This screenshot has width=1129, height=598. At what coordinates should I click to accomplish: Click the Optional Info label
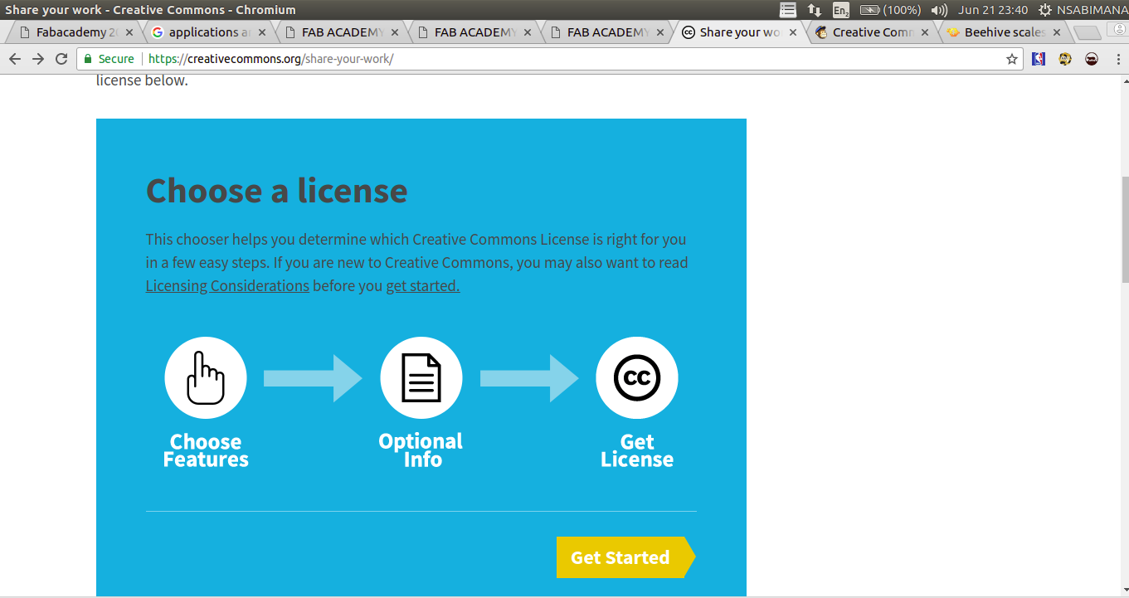(x=421, y=450)
